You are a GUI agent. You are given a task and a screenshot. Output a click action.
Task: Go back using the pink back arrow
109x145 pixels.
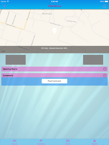4,6
